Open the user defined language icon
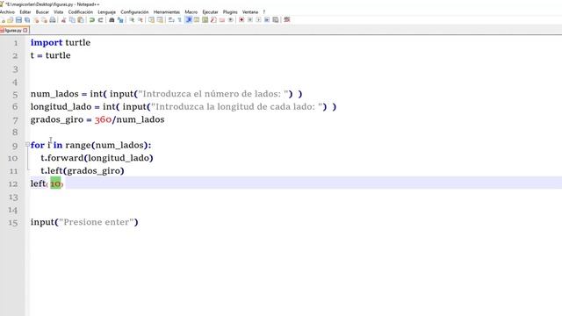Image resolution: width=562 pixels, height=316 pixels. tap(197, 20)
